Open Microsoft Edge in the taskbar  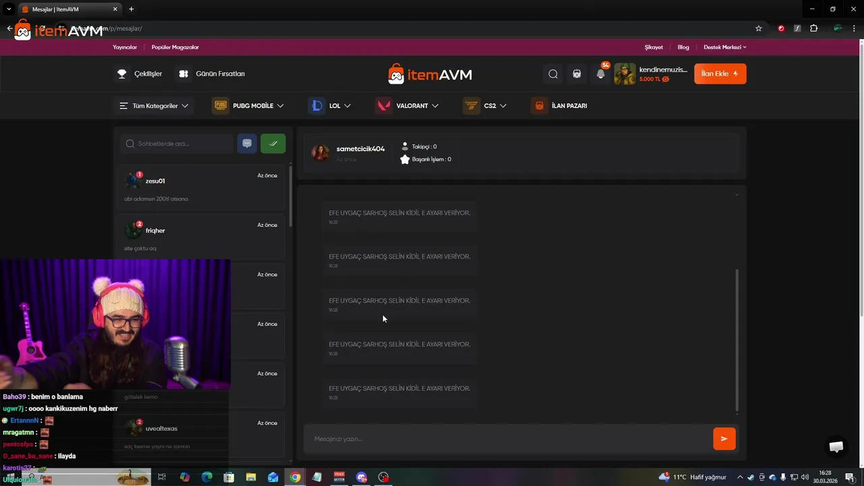click(x=207, y=477)
